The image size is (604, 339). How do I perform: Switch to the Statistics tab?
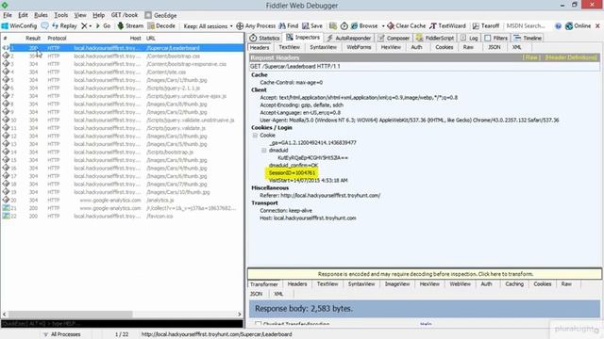point(264,38)
